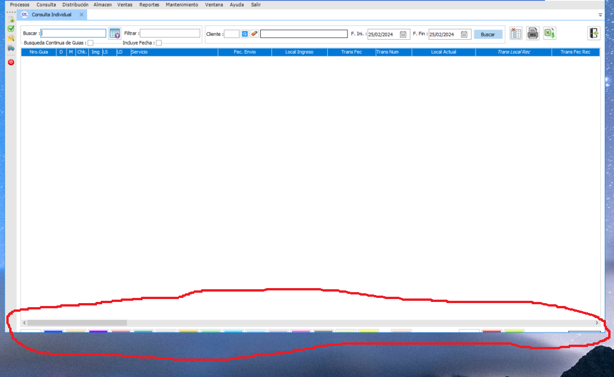614x377 pixels.
Task: Click inside the Filtrar text field
Action: (x=170, y=33)
